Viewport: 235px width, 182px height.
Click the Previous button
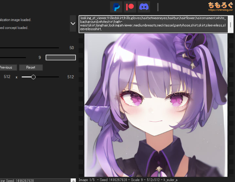8,68
